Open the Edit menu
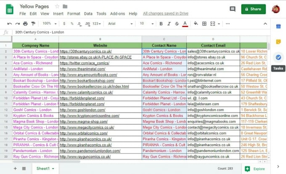 click(x=33, y=14)
